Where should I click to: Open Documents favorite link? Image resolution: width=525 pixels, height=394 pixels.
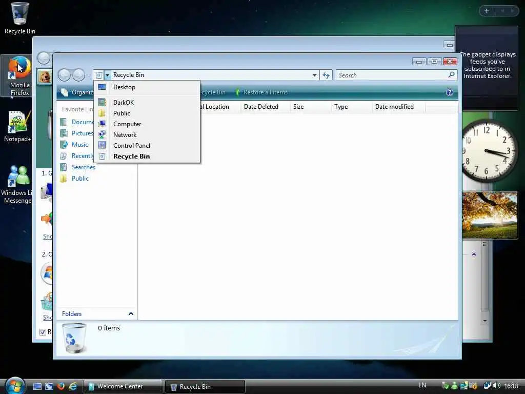click(x=77, y=122)
